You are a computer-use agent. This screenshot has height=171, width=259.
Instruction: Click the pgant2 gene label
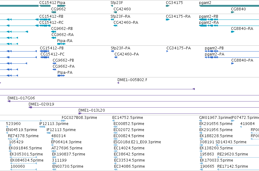click(x=205, y=3)
